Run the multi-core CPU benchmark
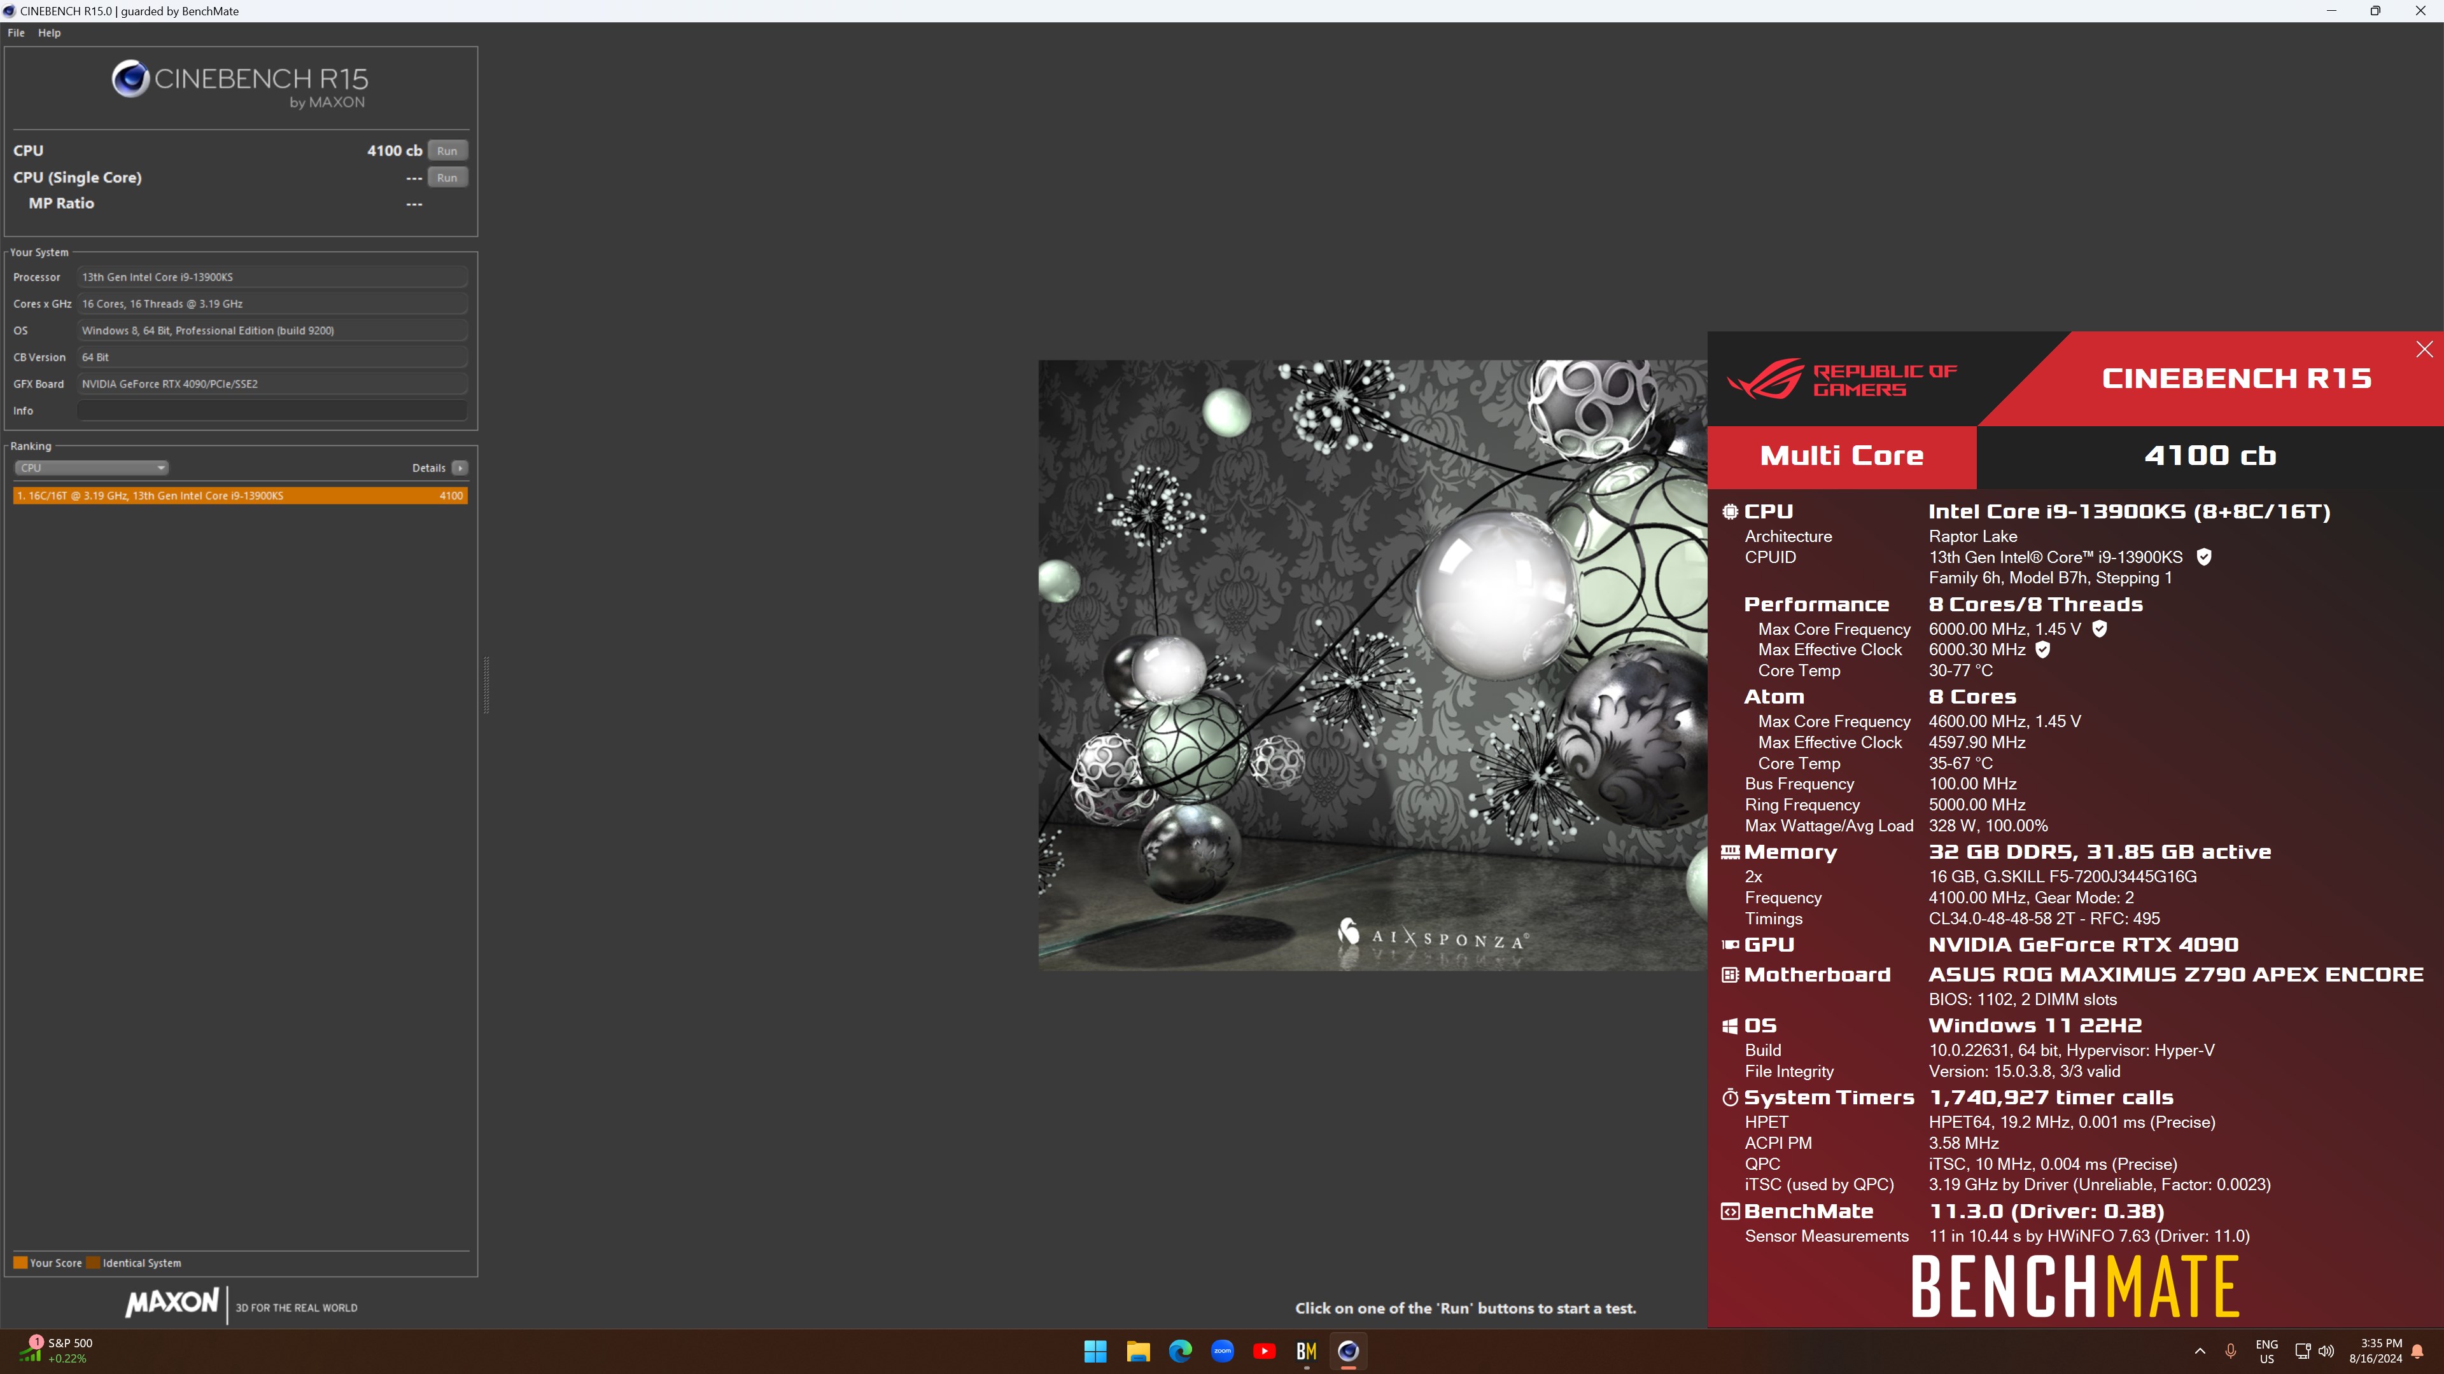The width and height of the screenshot is (2444, 1374). (x=447, y=151)
